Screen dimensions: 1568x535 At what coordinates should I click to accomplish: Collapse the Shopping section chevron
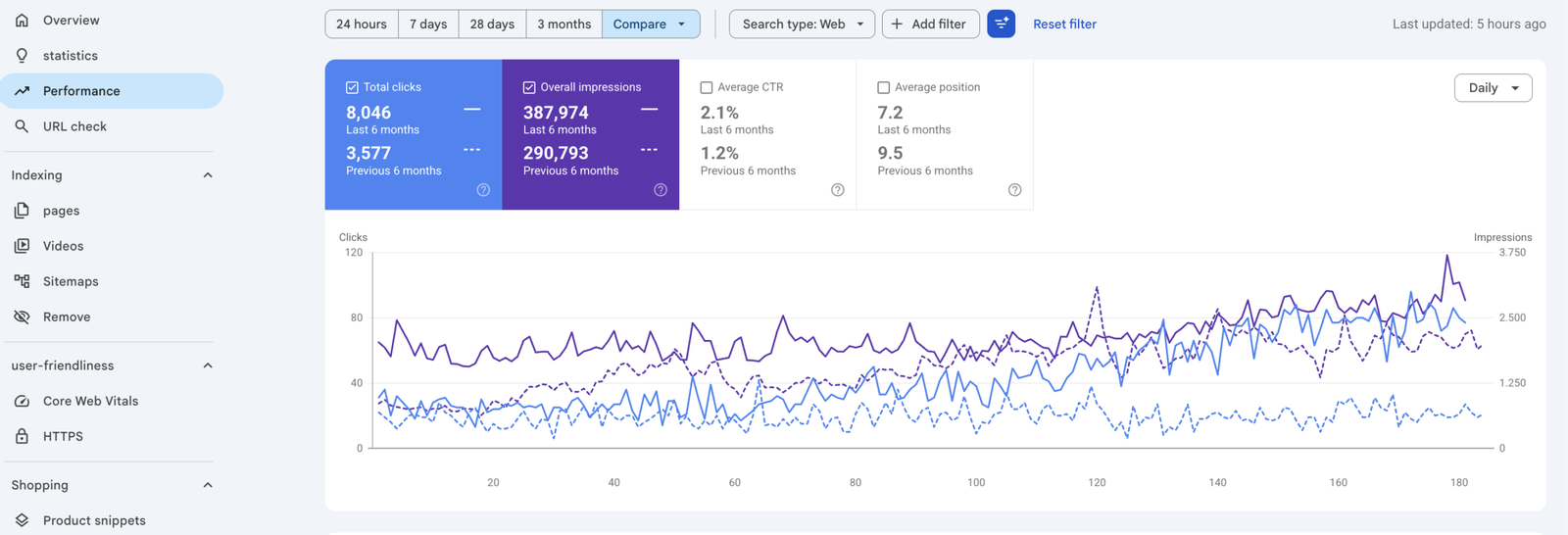click(208, 485)
